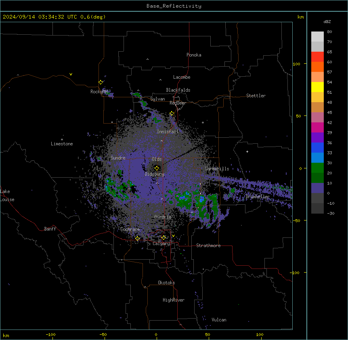Click the Didsbury town label

click(154, 174)
